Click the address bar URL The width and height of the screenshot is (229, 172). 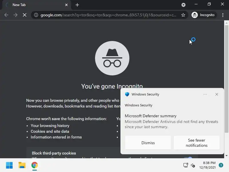108,15
